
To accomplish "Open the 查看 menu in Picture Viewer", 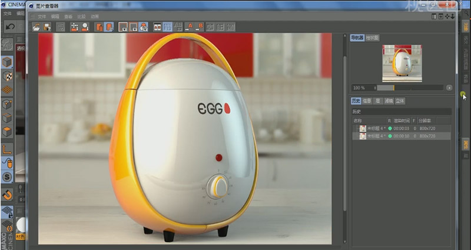I will point(68,16).
